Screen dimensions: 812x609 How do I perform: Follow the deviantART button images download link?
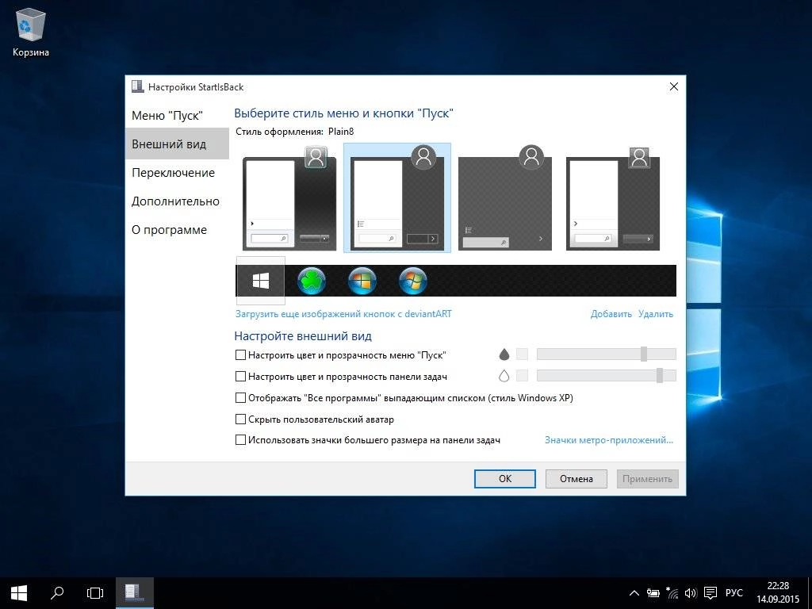pyautogui.click(x=343, y=313)
